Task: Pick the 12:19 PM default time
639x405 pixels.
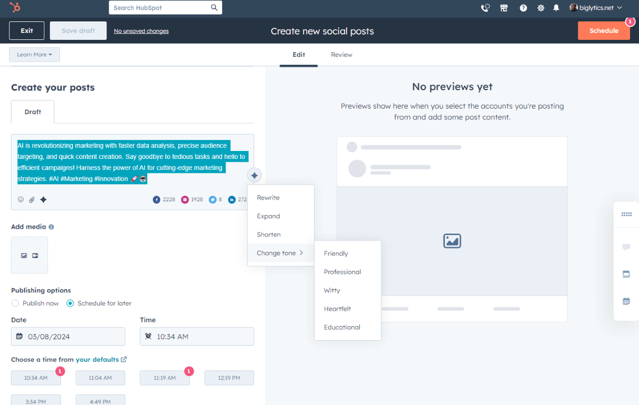Action: point(229,378)
